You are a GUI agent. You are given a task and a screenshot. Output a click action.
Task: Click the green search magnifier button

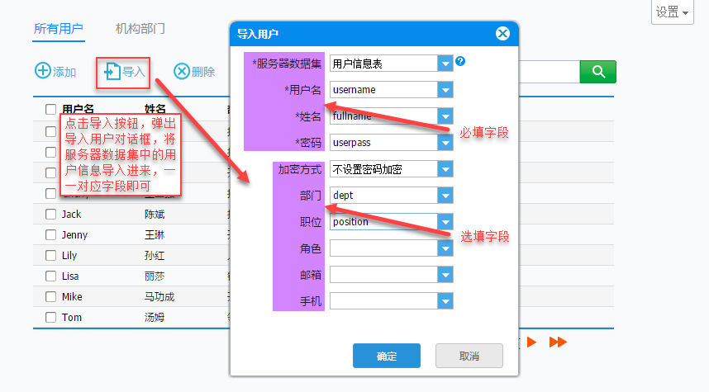click(597, 72)
